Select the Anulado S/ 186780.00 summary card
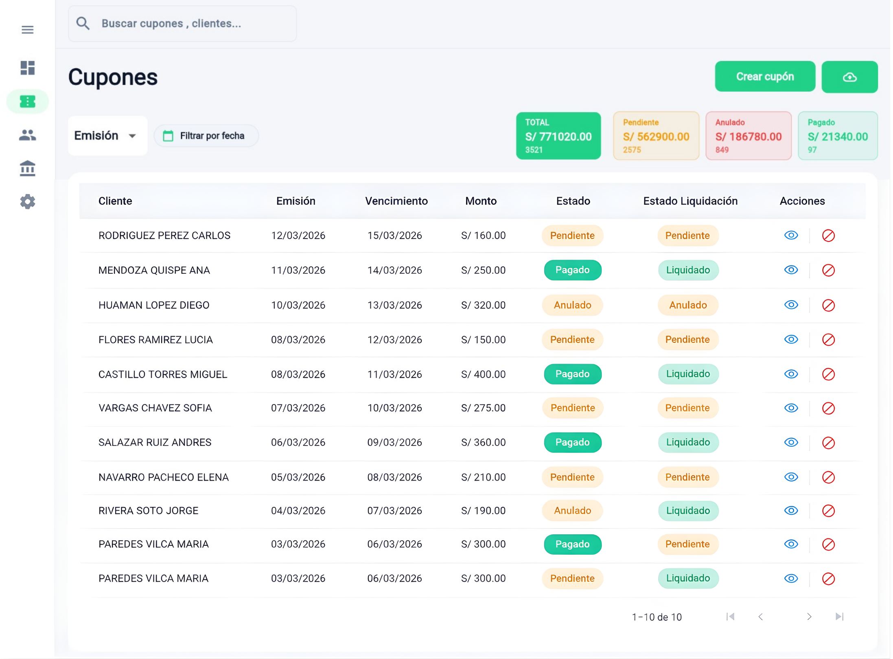The height and width of the screenshot is (659, 893). [x=748, y=136]
